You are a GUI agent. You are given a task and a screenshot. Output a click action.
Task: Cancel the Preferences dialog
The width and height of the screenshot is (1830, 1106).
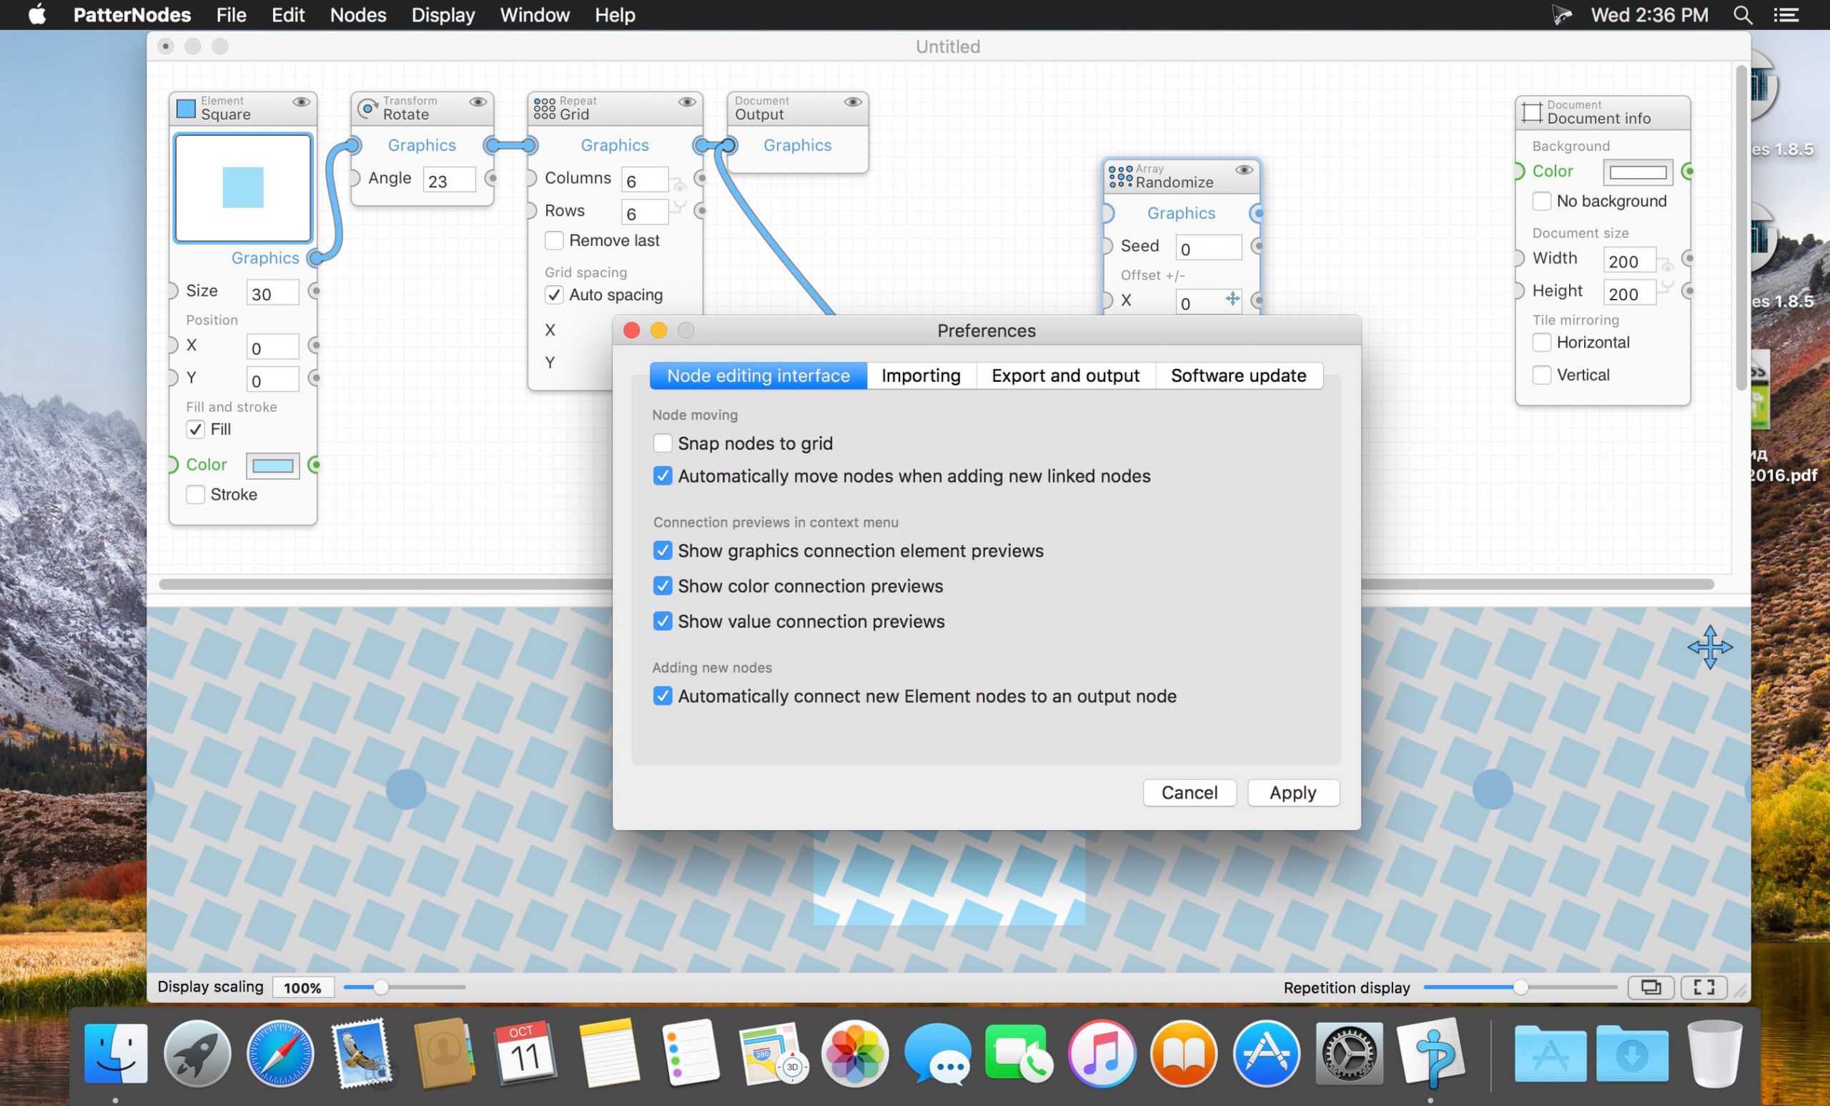coord(1189,793)
